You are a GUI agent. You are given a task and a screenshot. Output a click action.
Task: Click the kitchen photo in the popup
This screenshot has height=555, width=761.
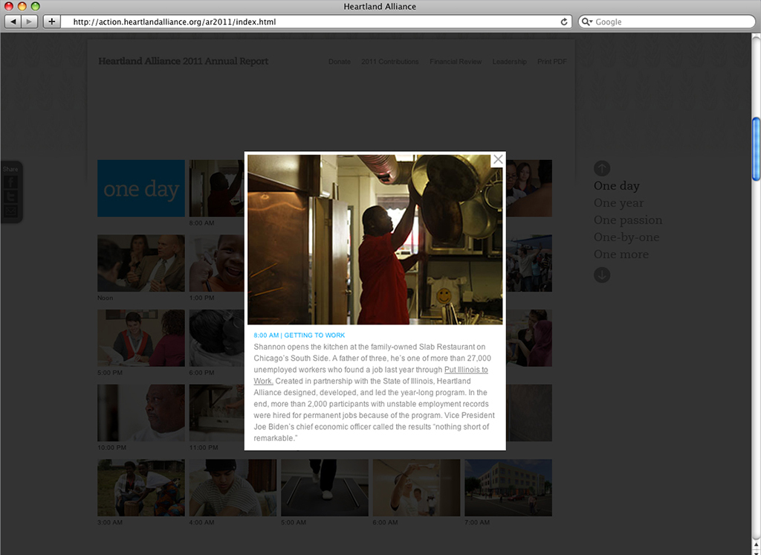coord(375,240)
